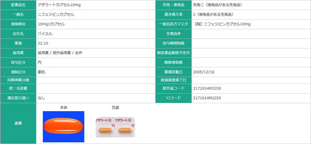Click the 規格単位 value 10mg1カプセル
The image size is (311, 144).
51,24
